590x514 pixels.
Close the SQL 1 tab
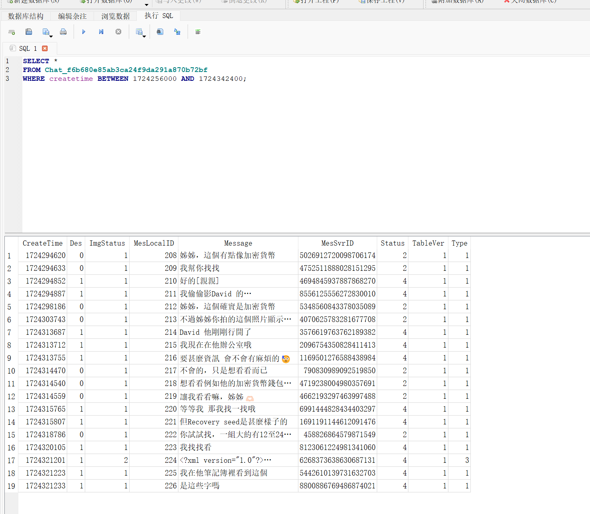[45, 48]
